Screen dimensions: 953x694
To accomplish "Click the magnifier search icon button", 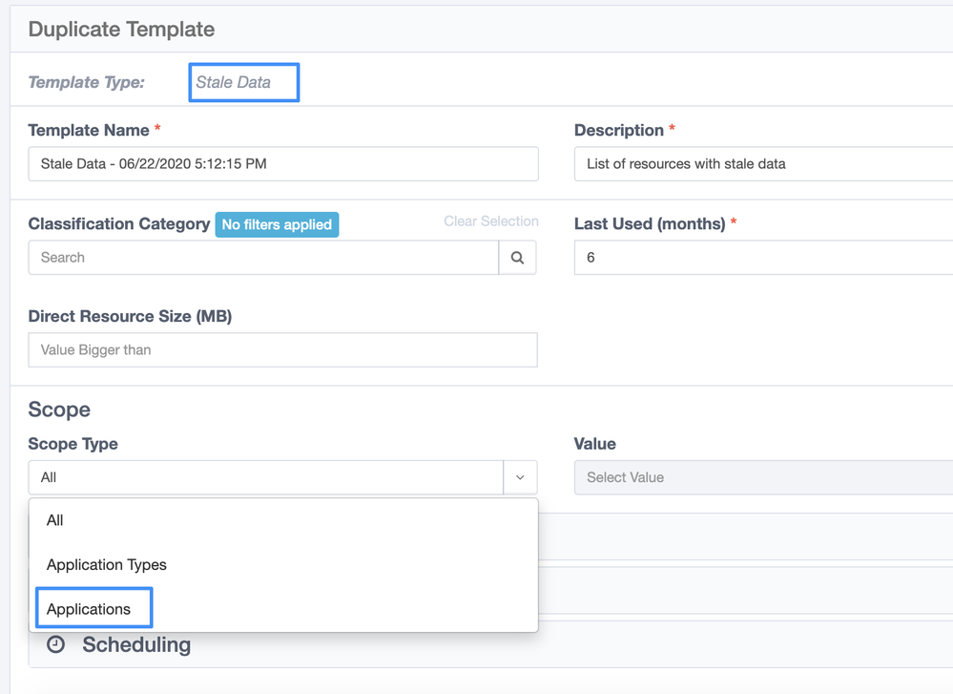I will [x=517, y=258].
